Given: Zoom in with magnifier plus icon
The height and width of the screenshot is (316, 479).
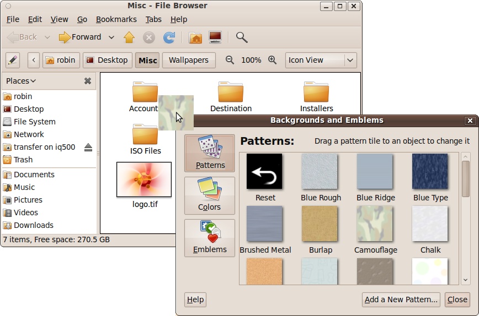Looking at the screenshot, I should 272,60.
